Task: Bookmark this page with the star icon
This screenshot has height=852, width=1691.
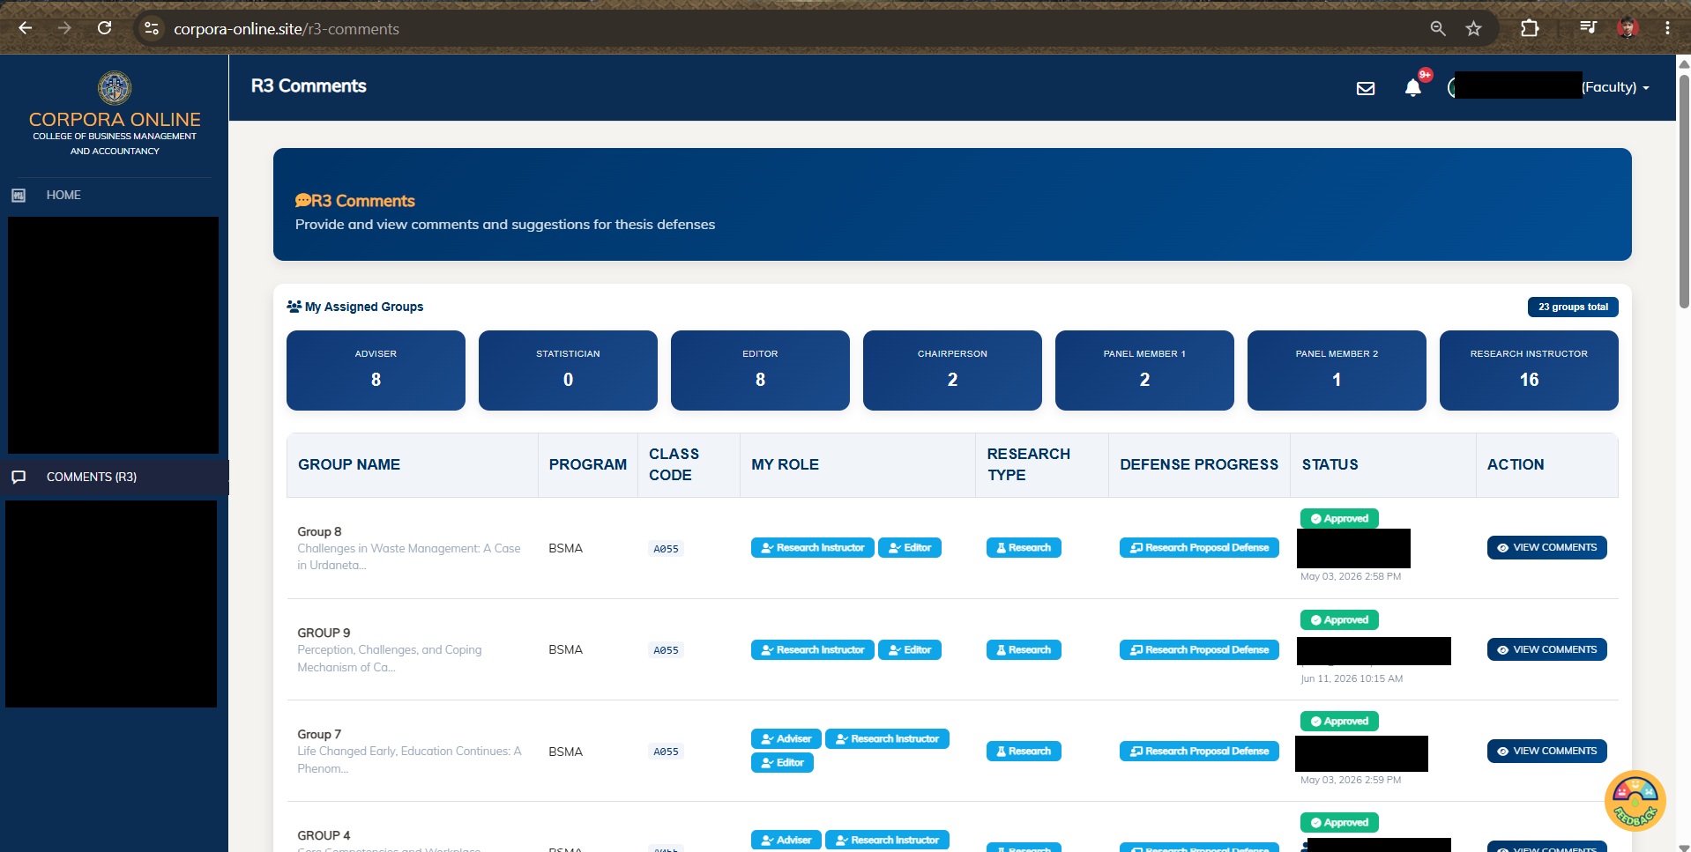Action: click(1473, 28)
